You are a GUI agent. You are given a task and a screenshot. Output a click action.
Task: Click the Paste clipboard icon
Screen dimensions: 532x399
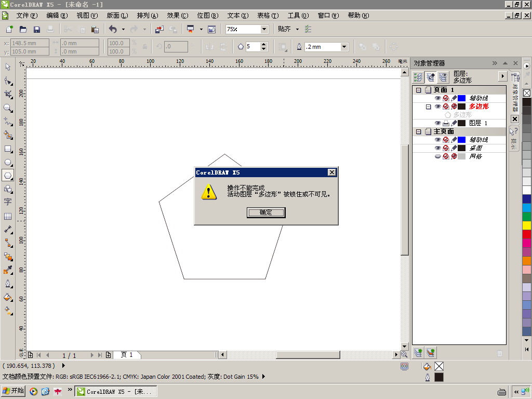[95, 29]
